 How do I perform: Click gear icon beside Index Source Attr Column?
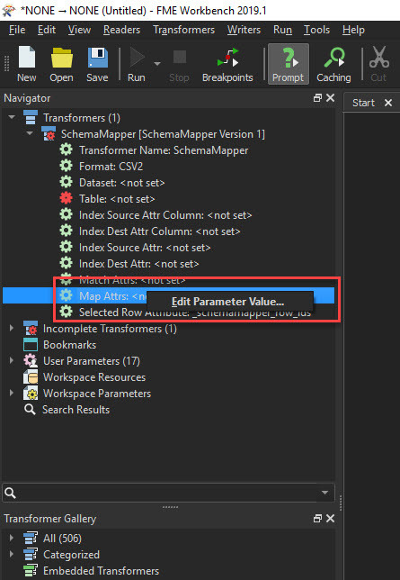point(67,215)
